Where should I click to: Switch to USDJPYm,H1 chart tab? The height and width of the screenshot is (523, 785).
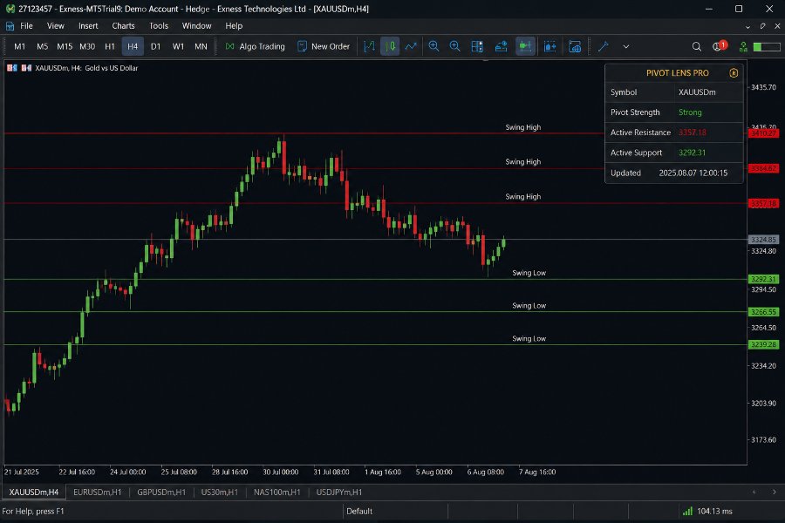point(339,492)
